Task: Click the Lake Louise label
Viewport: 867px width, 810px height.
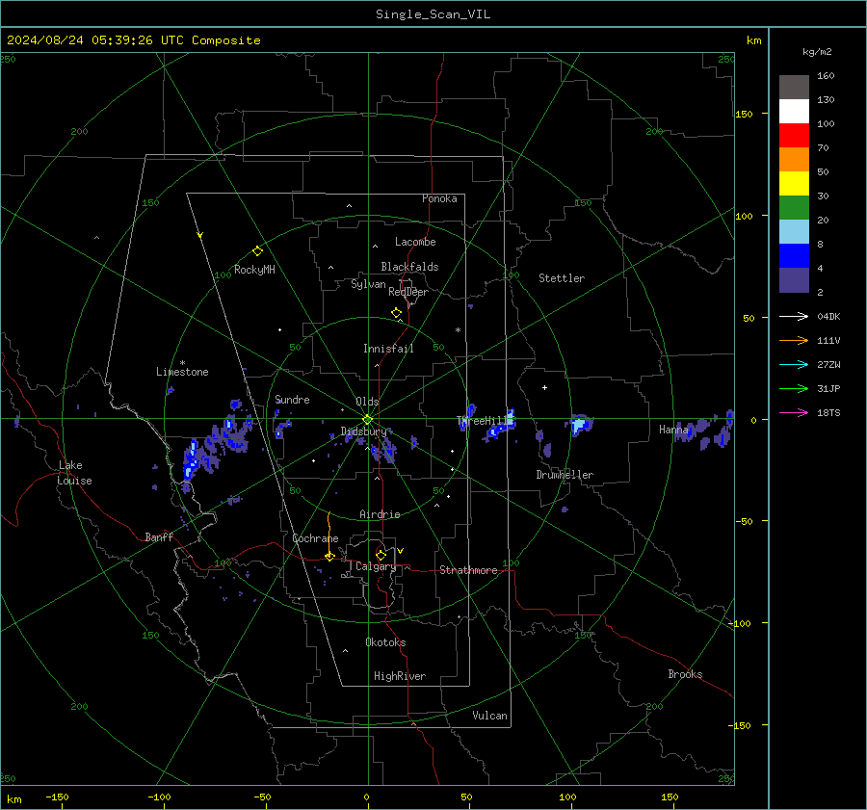Action: click(74, 473)
